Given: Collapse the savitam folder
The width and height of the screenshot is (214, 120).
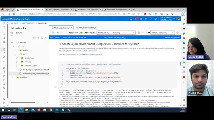Looking at the screenshot, I should point(12,43).
